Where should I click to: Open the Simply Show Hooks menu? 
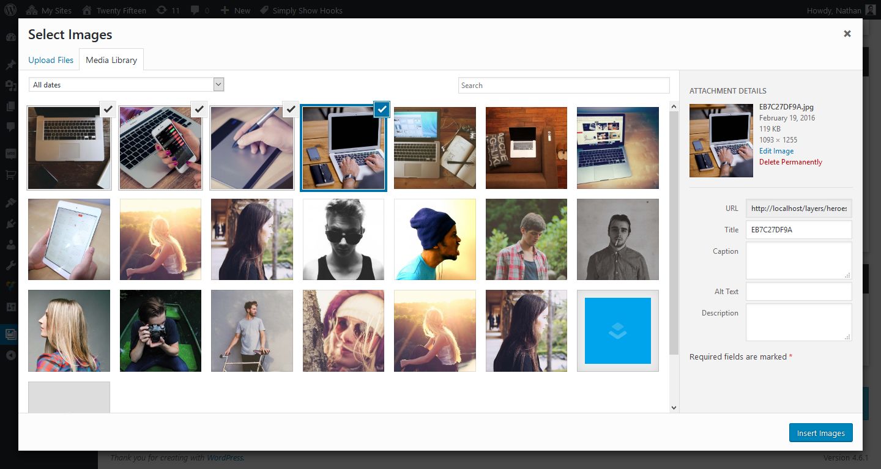pyautogui.click(x=300, y=10)
